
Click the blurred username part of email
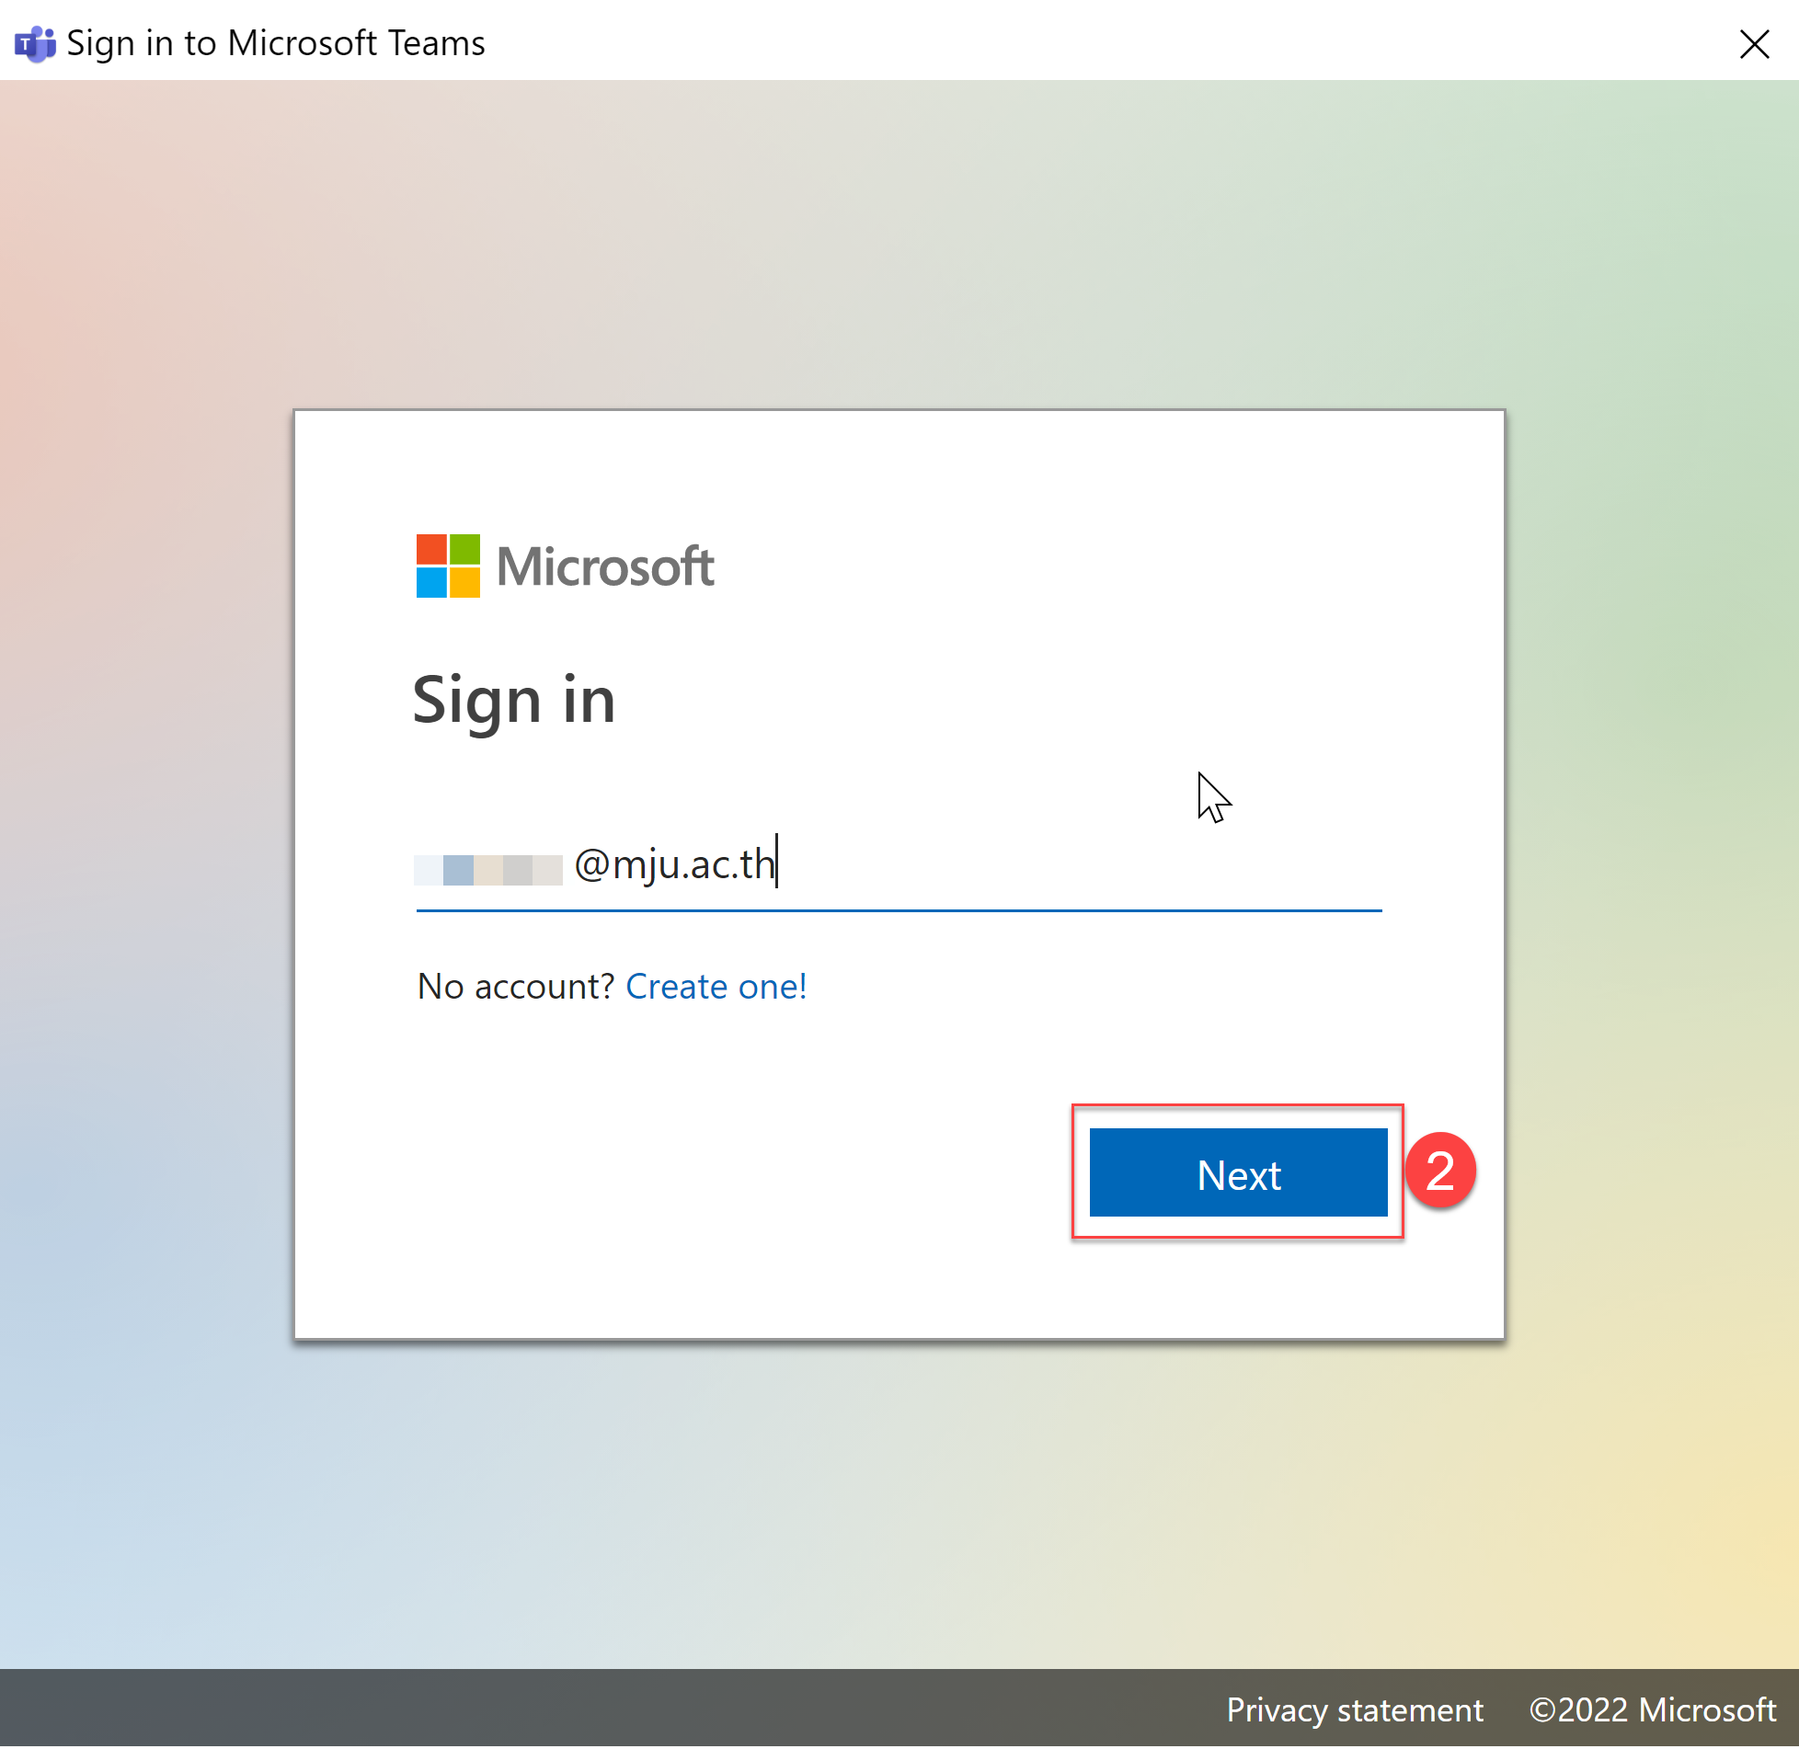point(488,869)
